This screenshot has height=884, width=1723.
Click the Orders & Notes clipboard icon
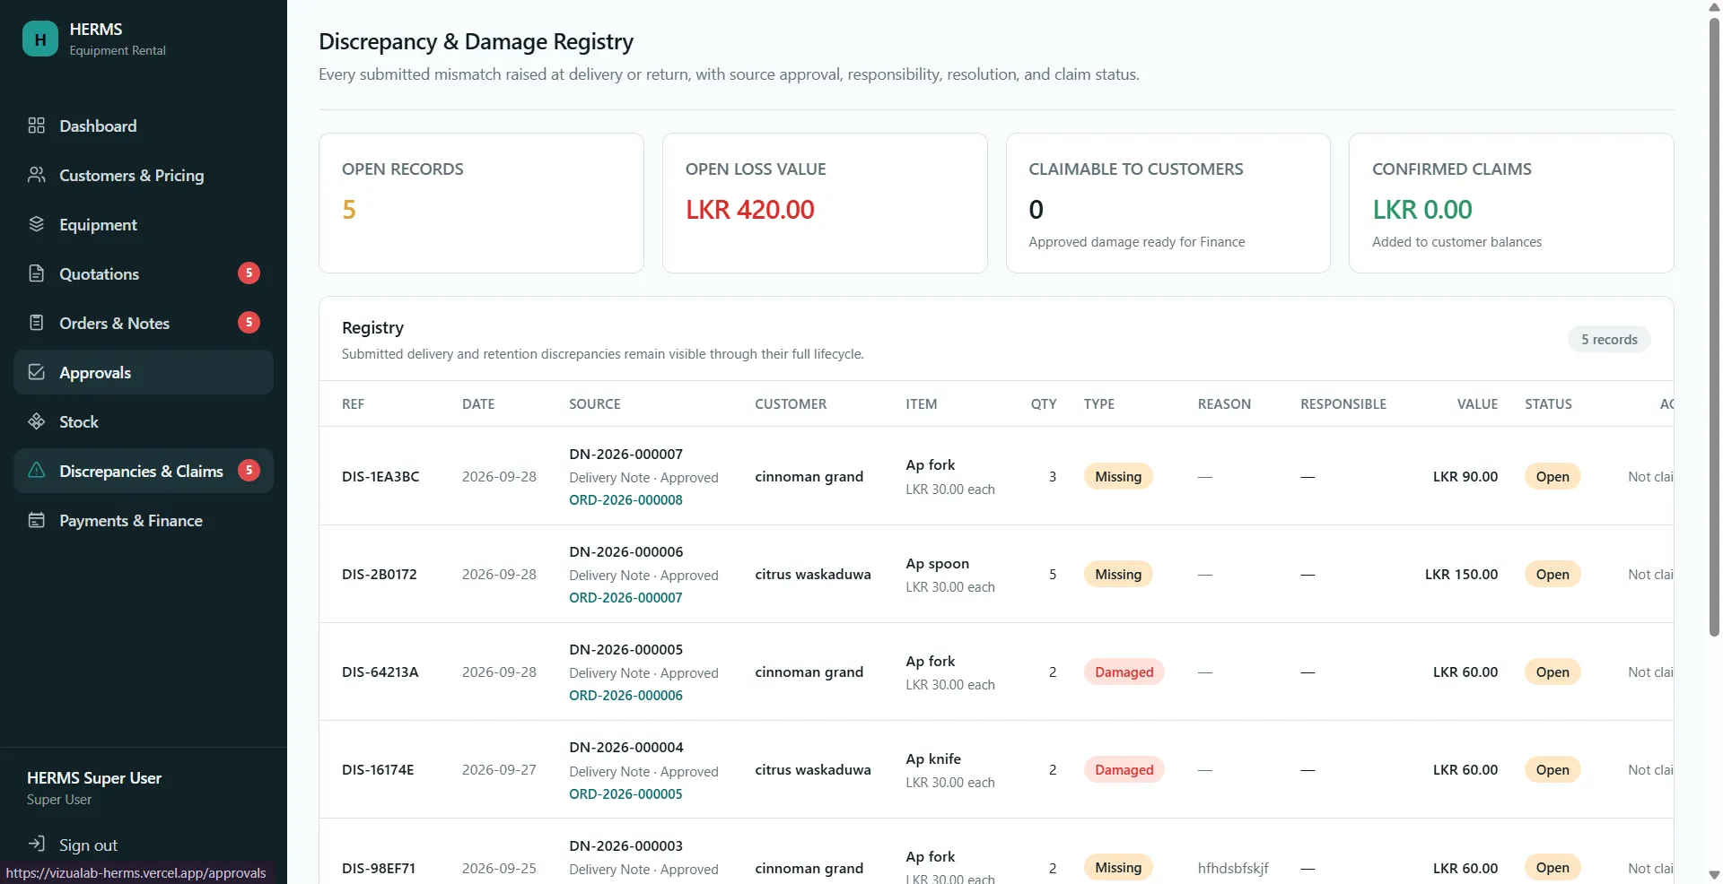(x=37, y=323)
